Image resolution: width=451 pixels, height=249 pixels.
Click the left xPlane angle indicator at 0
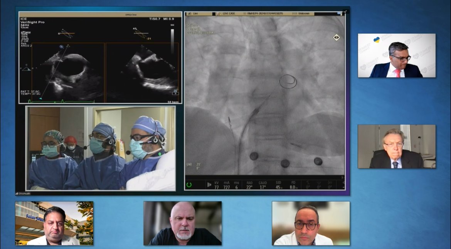(x=66, y=33)
